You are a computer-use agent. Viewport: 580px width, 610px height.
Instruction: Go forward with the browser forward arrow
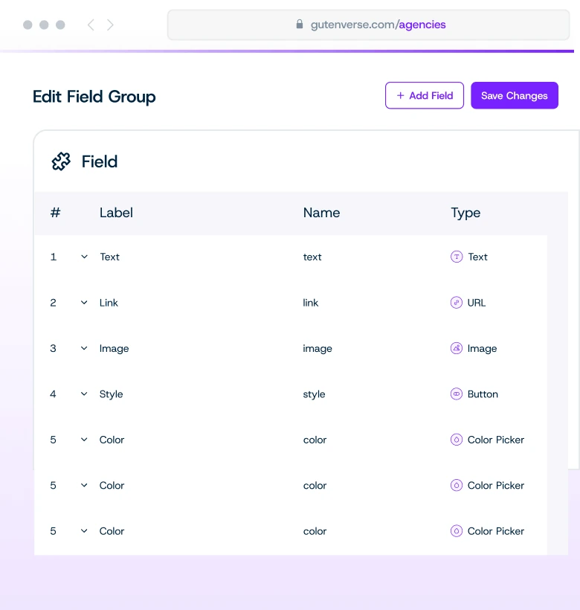tap(111, 25)
